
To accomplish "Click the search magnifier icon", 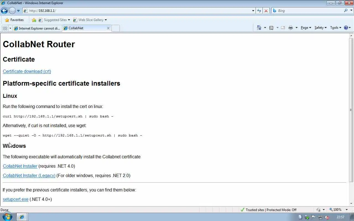I will tap(346, 10).
